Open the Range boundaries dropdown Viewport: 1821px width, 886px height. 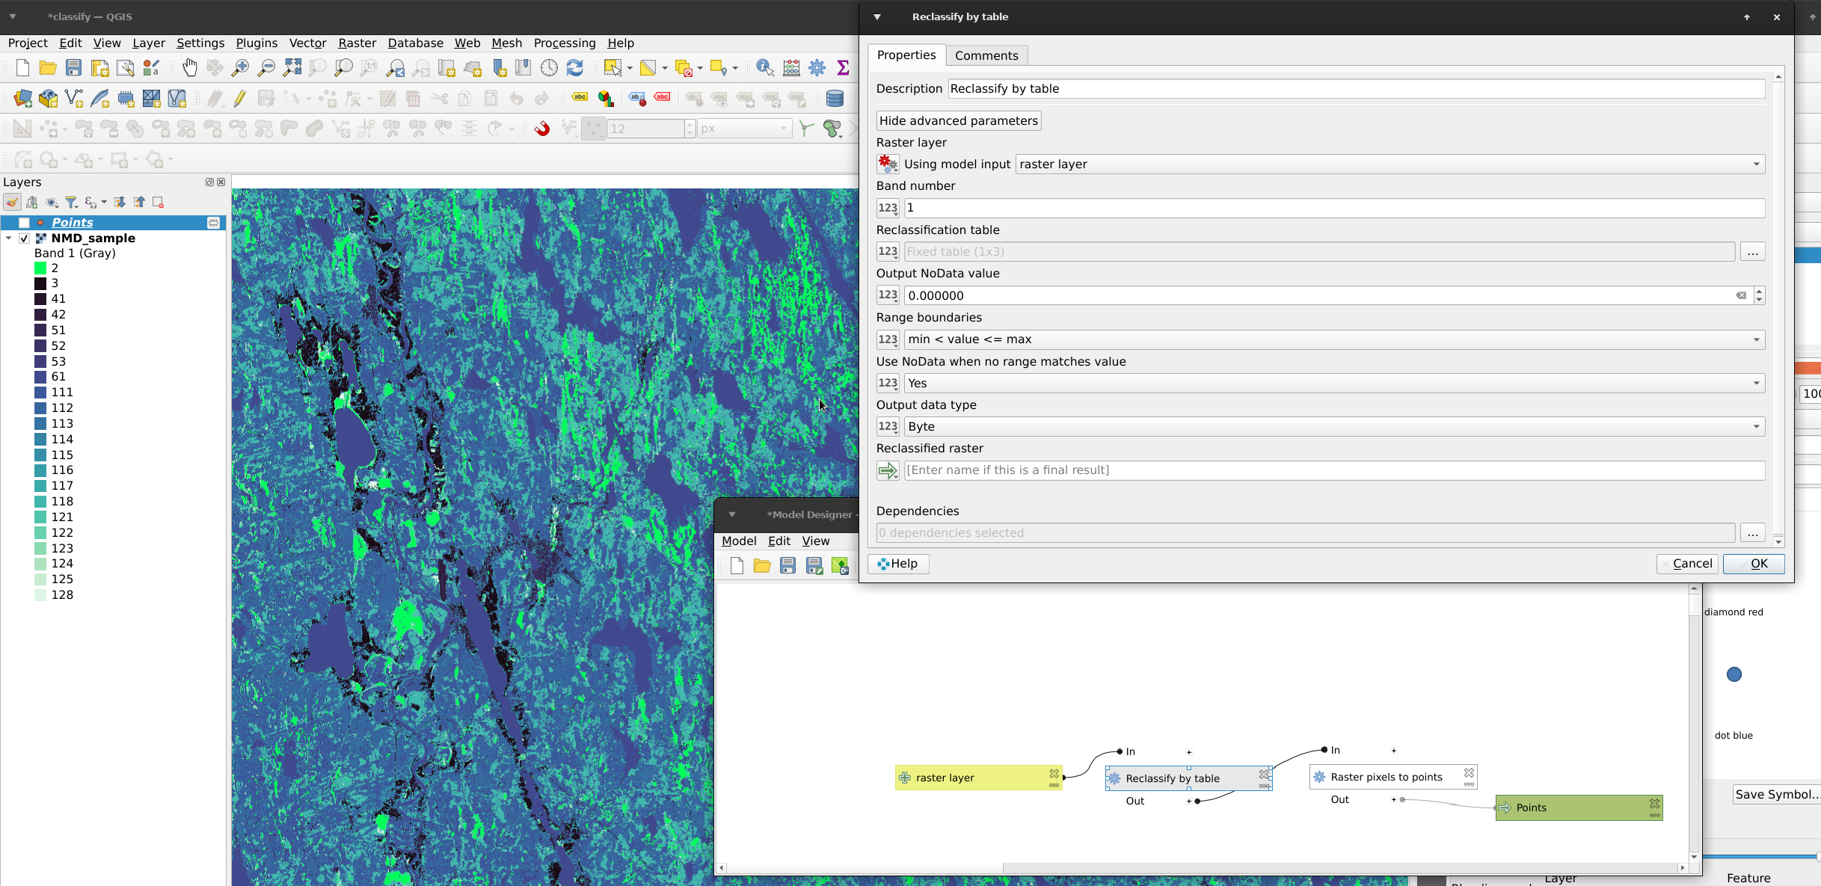[1334, 339]
